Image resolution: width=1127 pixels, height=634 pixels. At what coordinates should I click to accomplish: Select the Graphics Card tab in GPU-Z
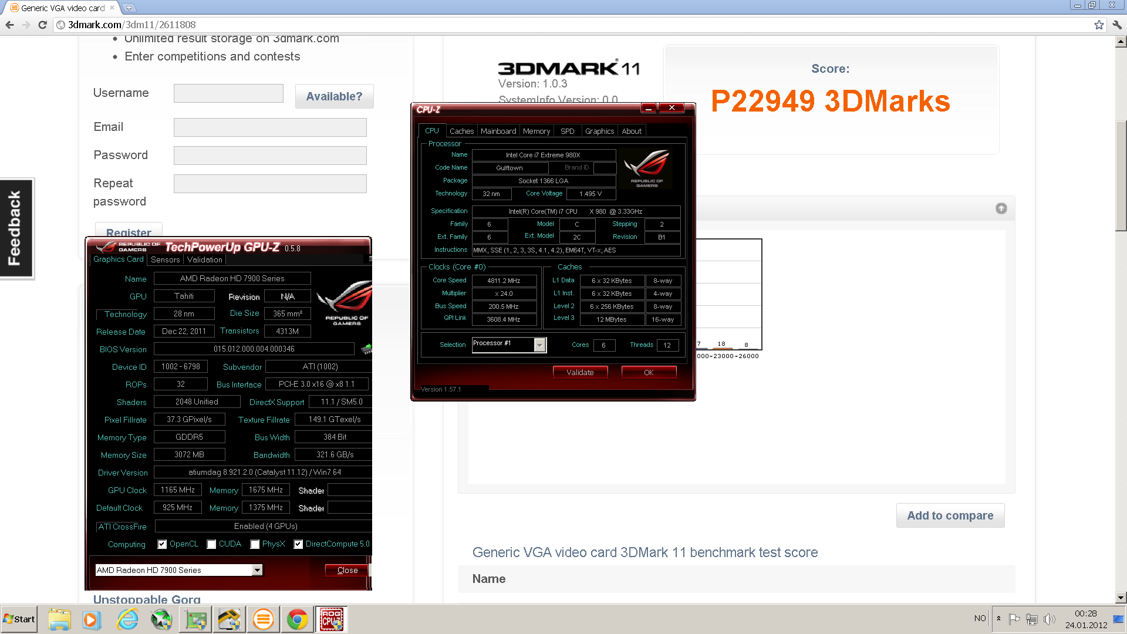118,259
